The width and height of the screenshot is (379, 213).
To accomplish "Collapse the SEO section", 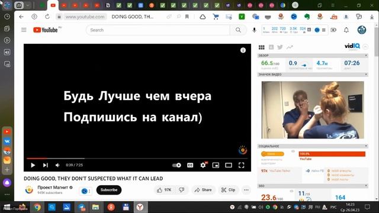I will point(366,186).
